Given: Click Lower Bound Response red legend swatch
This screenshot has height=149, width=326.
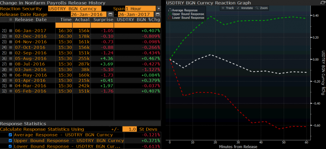Looking at the screenshot, I should [x=169, y=18].
